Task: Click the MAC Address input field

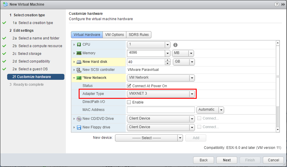Action: (161, 110)
